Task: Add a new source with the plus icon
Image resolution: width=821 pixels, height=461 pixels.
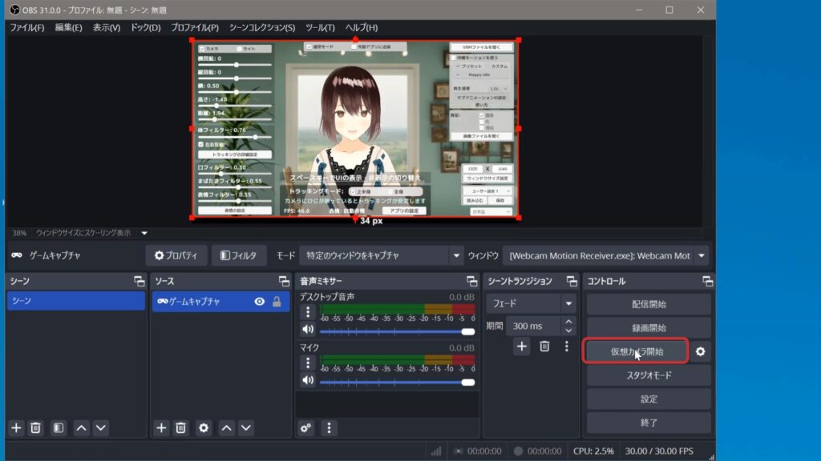Action: click(x=162, y=428)
